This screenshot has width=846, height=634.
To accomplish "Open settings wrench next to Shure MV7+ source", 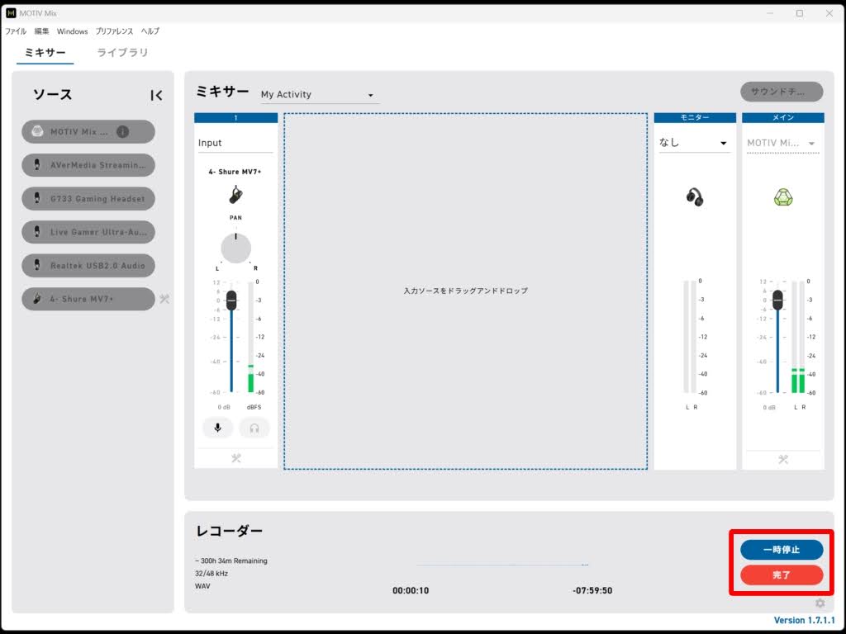I will point(164,299).
